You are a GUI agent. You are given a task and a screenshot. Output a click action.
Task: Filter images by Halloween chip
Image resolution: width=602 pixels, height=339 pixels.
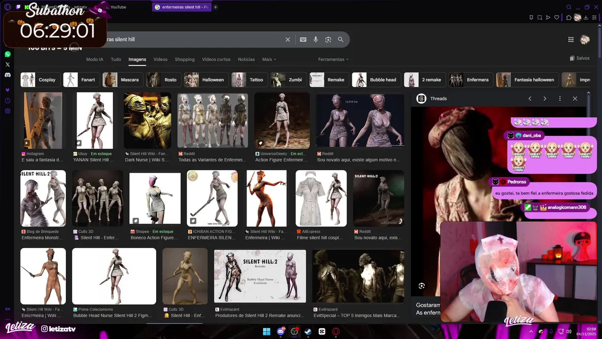pyautogui.click(x=206, y=80)
